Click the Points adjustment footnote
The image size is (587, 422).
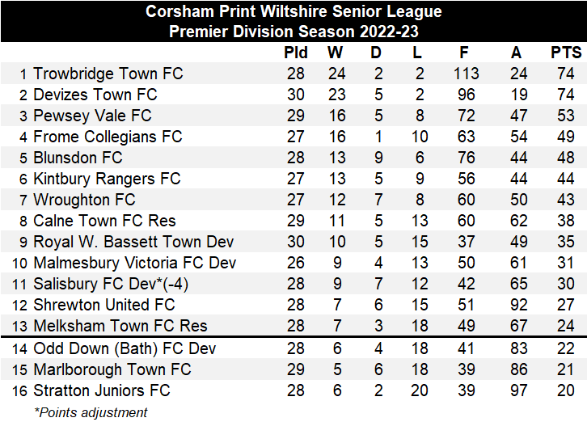[91, 411]
